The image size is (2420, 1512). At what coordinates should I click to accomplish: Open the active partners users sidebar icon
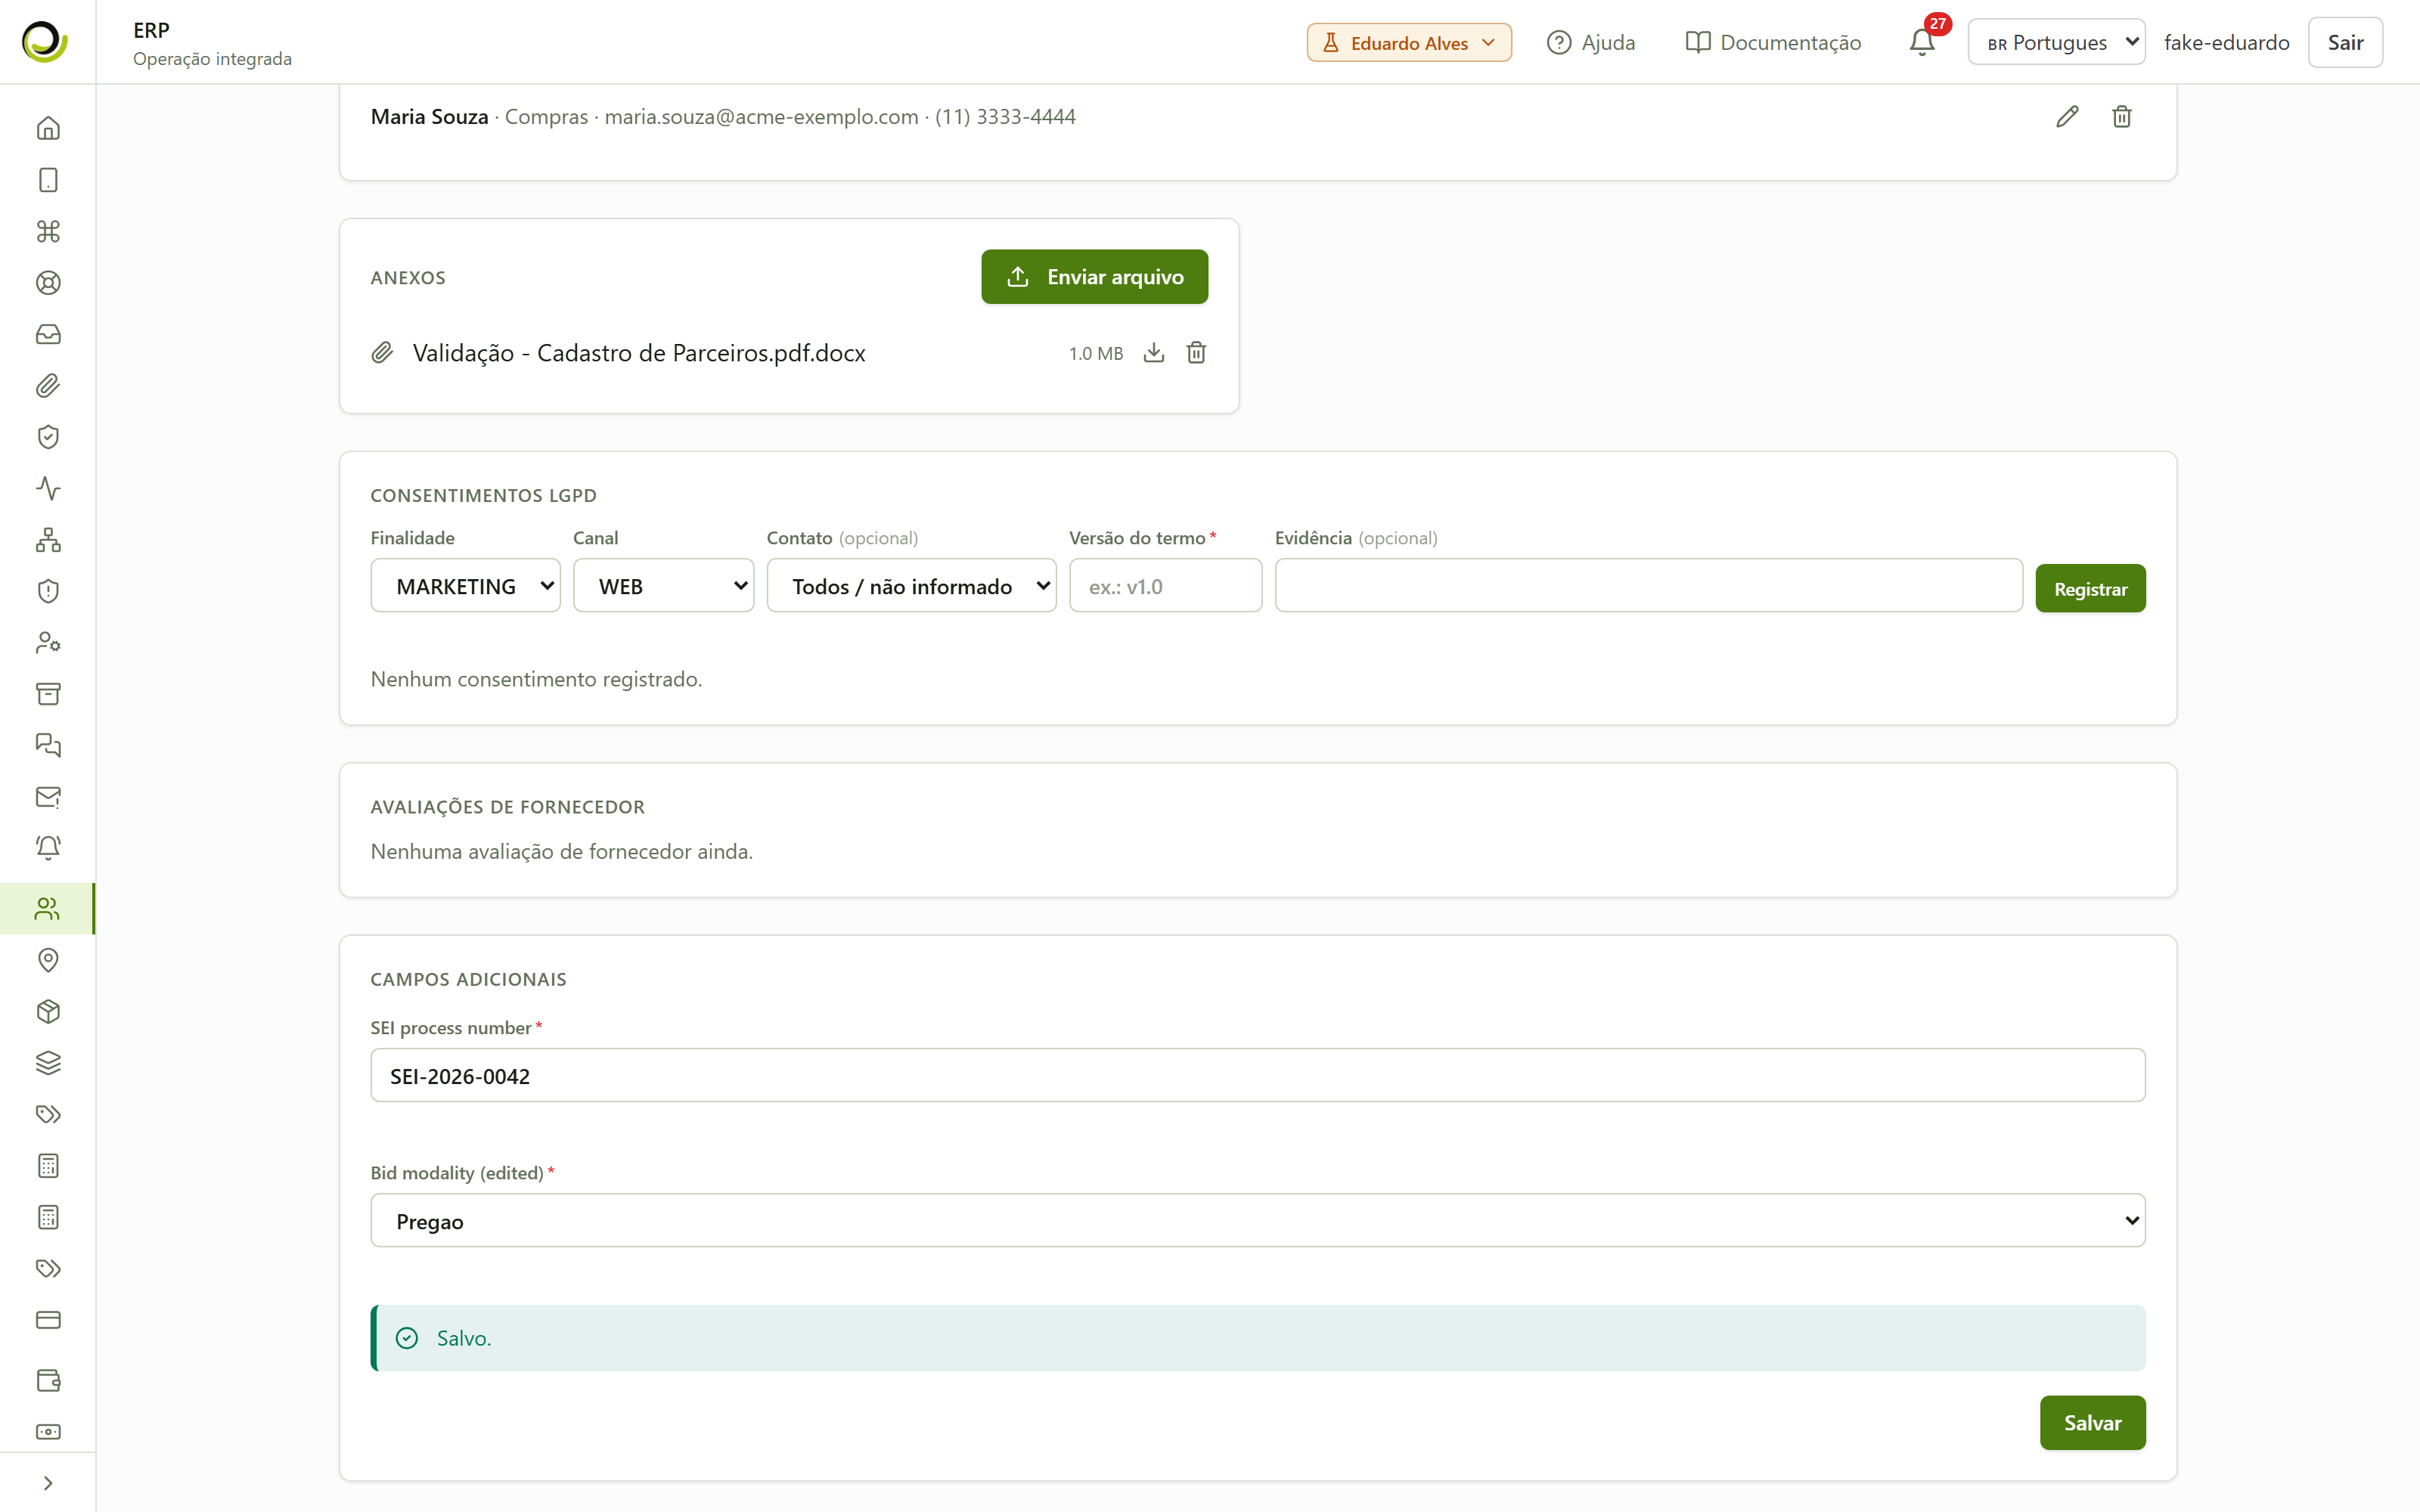[x=48, y=909]
